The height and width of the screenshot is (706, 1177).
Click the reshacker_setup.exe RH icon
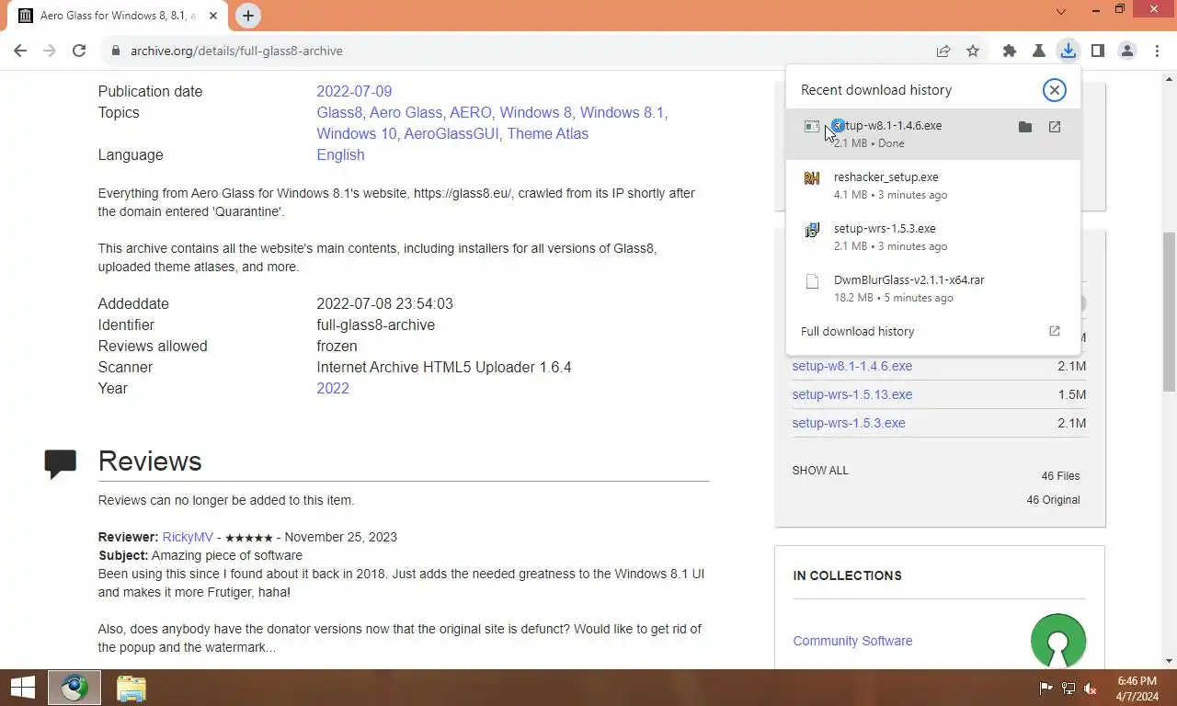812,178
